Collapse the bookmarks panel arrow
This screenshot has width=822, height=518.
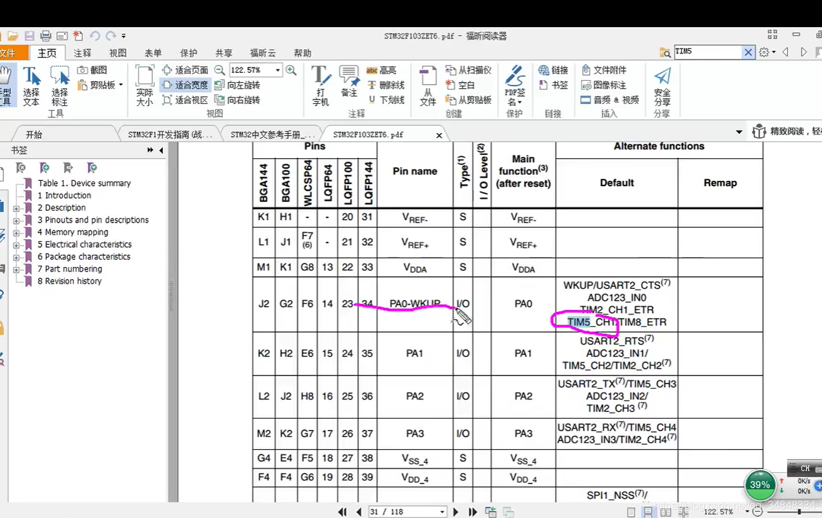coord(161,150)
